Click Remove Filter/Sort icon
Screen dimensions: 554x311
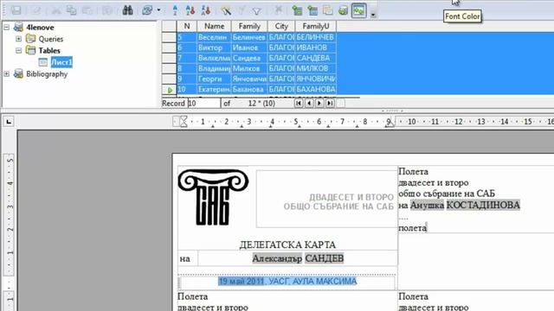pos(278,10)
